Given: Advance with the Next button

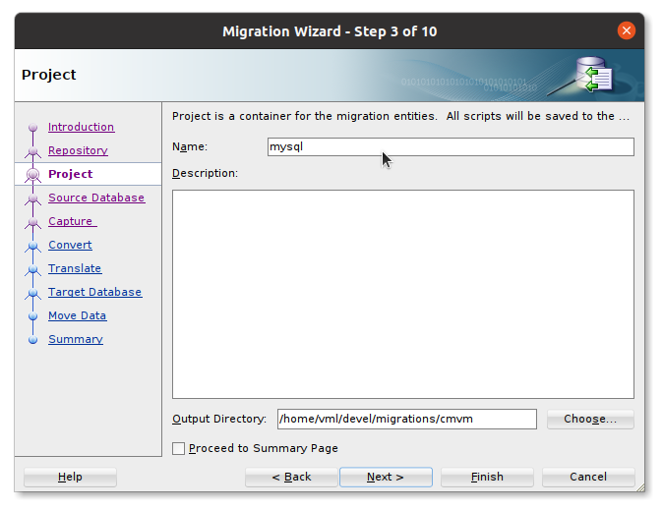Looking at the screenshot, I should [x=386, y=477].
